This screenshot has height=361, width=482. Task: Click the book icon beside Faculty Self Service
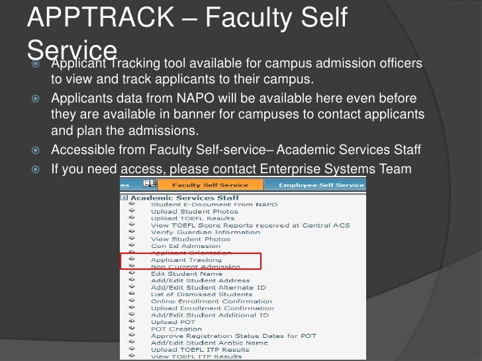pyautogui.click(x=150, y=184)
